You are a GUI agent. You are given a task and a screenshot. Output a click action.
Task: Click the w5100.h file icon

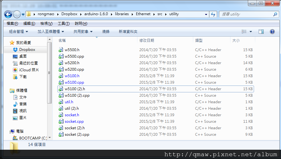(61, 76)
